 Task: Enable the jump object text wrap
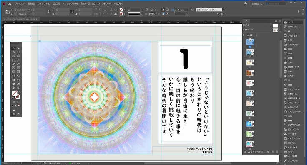(x=168, y=14)
